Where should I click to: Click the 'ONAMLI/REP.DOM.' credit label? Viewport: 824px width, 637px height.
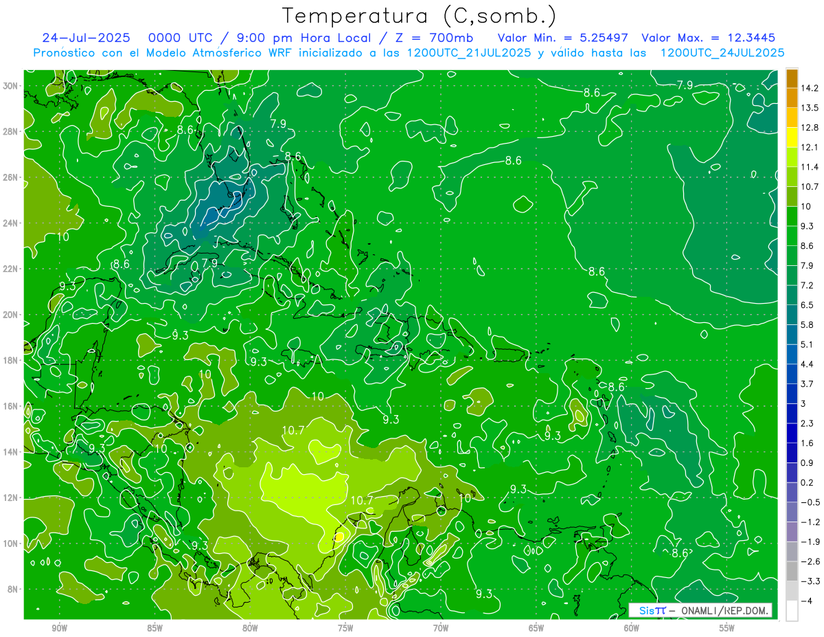[726, 611]
